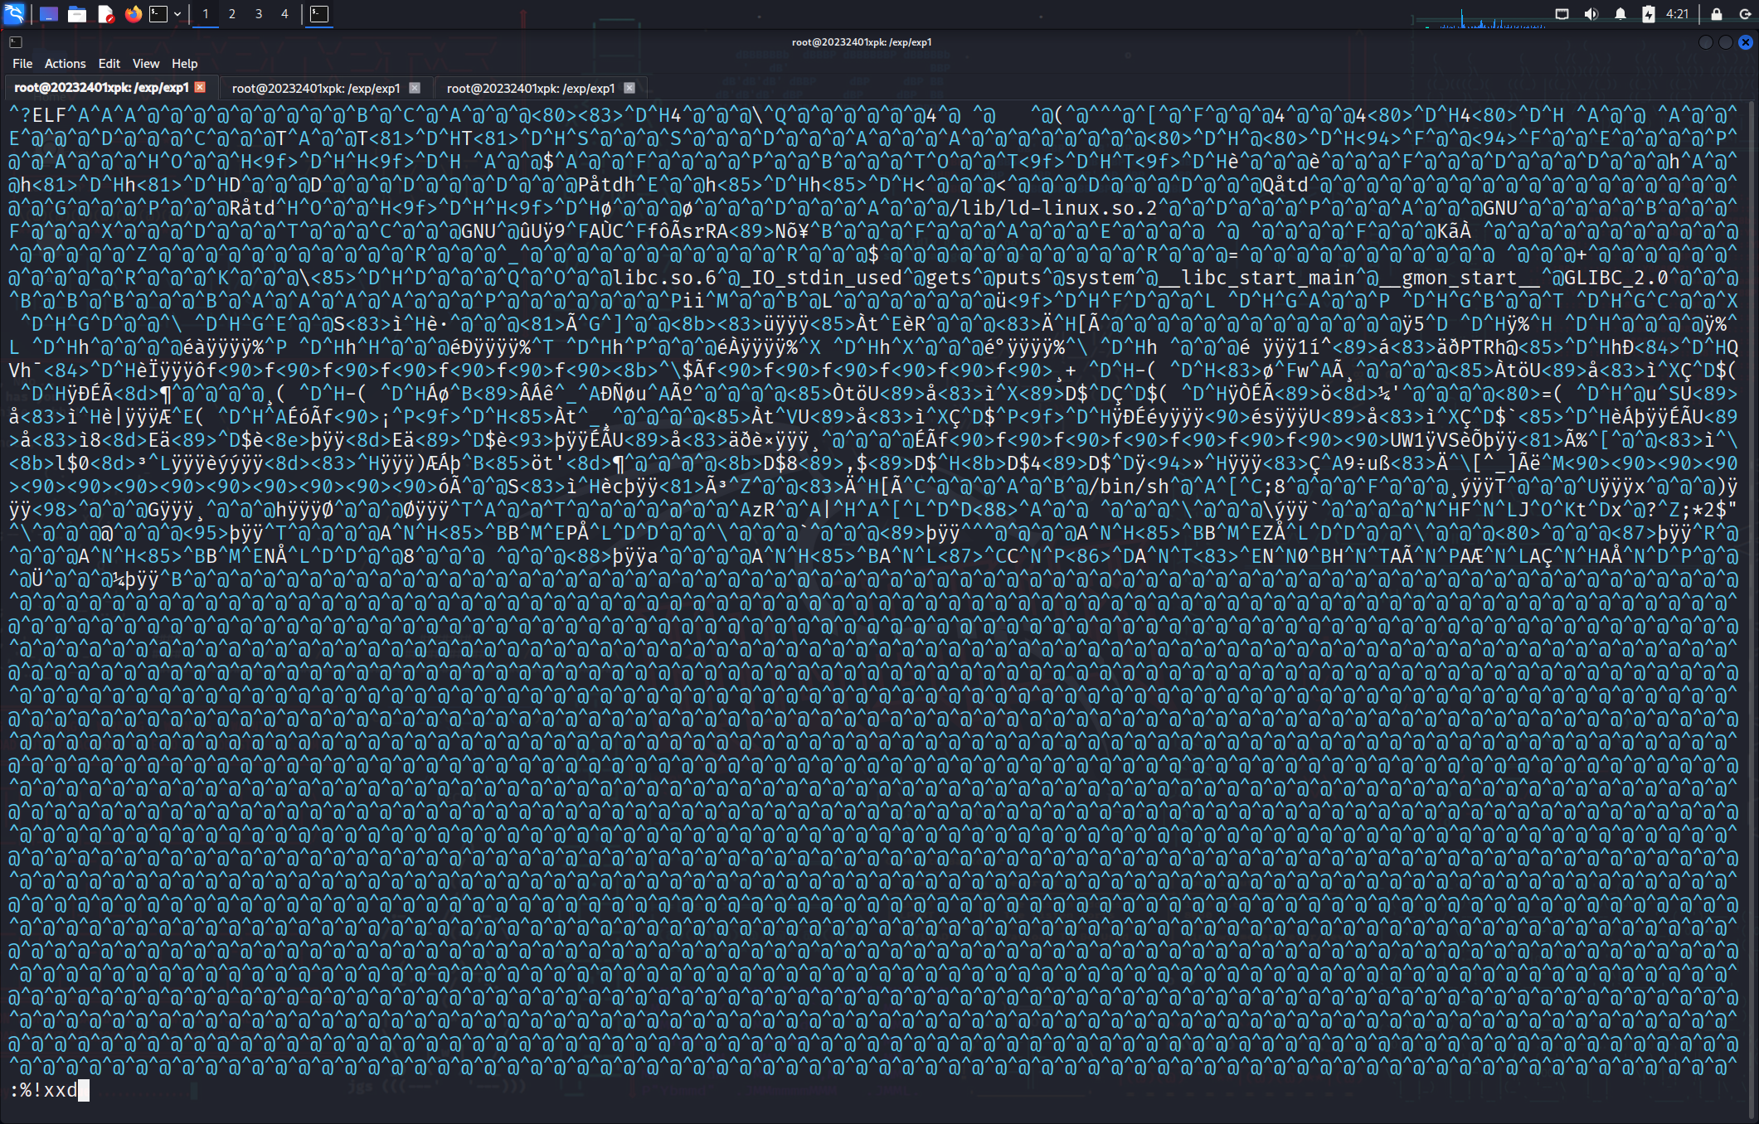
Task: Open the volume control icon
Action: pos(1591,14)
